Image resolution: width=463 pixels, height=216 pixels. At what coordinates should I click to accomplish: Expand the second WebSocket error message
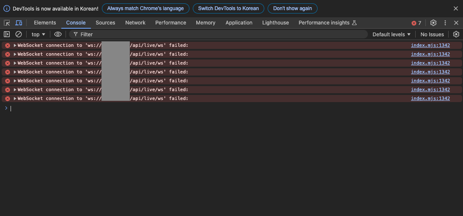15,54
